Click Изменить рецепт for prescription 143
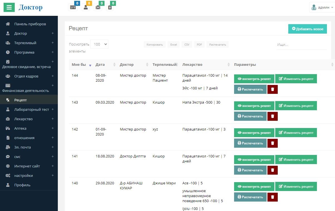This screenshot has height=211, width=335. pos(296,106)
